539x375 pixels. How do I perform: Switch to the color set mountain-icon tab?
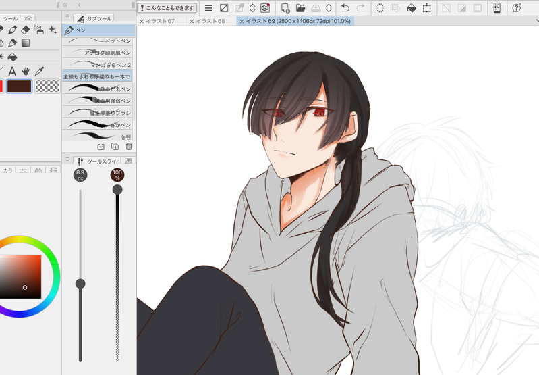tap(38, 170)
